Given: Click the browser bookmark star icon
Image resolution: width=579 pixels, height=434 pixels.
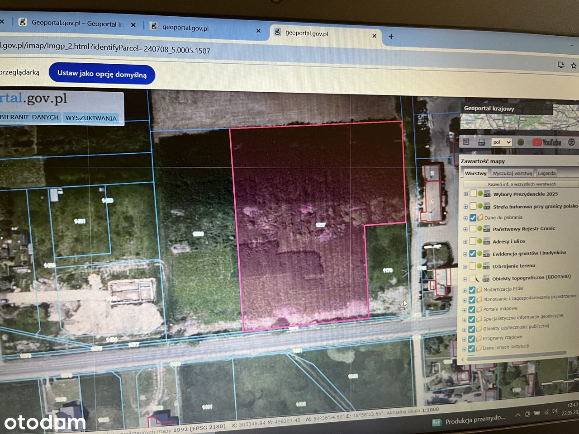Looking at the screenshot, I should coord(574,66).
